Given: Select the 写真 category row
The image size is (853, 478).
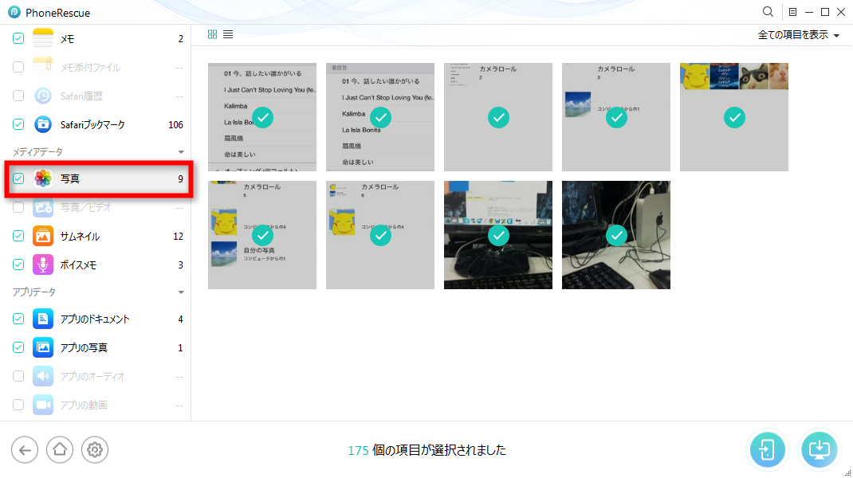Looking at the screenshot, I should (x=99, y=178).
